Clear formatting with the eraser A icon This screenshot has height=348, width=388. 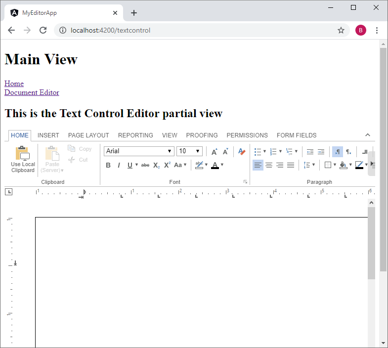click(x=242, y=151)
